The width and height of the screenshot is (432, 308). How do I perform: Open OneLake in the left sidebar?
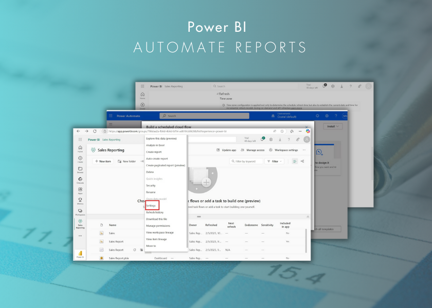click(x=80, y=180)
